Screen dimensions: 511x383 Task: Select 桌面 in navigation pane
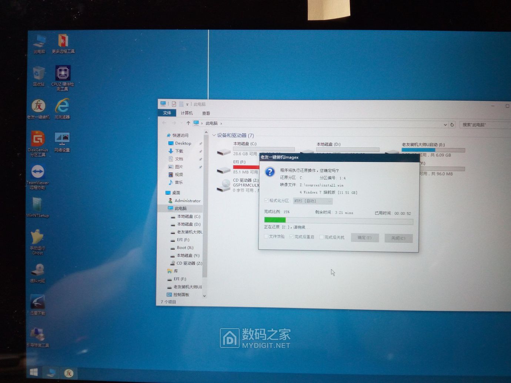[173, 192]
